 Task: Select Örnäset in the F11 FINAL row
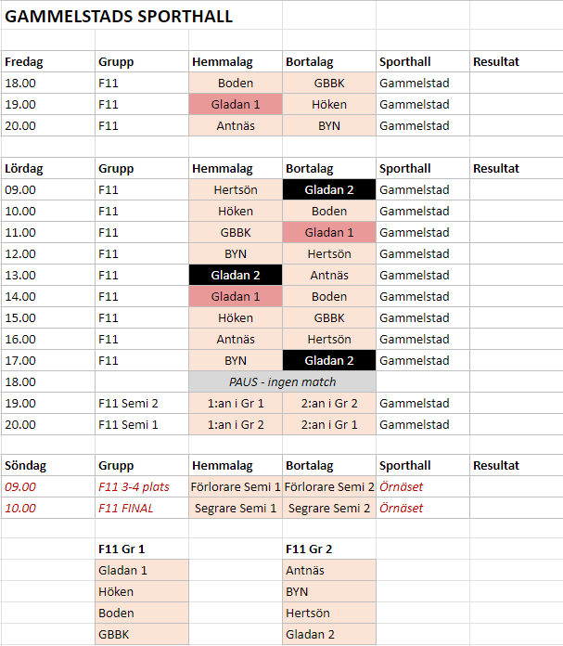[402, 509]
